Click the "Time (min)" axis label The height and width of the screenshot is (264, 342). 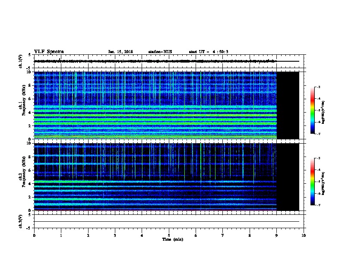(x=173, y=239)
